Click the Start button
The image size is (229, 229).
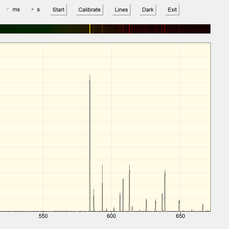pos(58,10)
